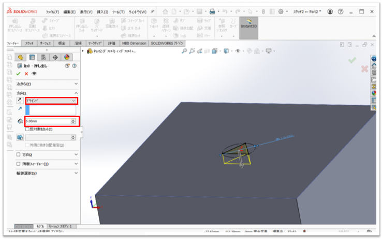383x240 pixels.
Task: Click the green checkmark to accept the cut
Action: point(19,74)
